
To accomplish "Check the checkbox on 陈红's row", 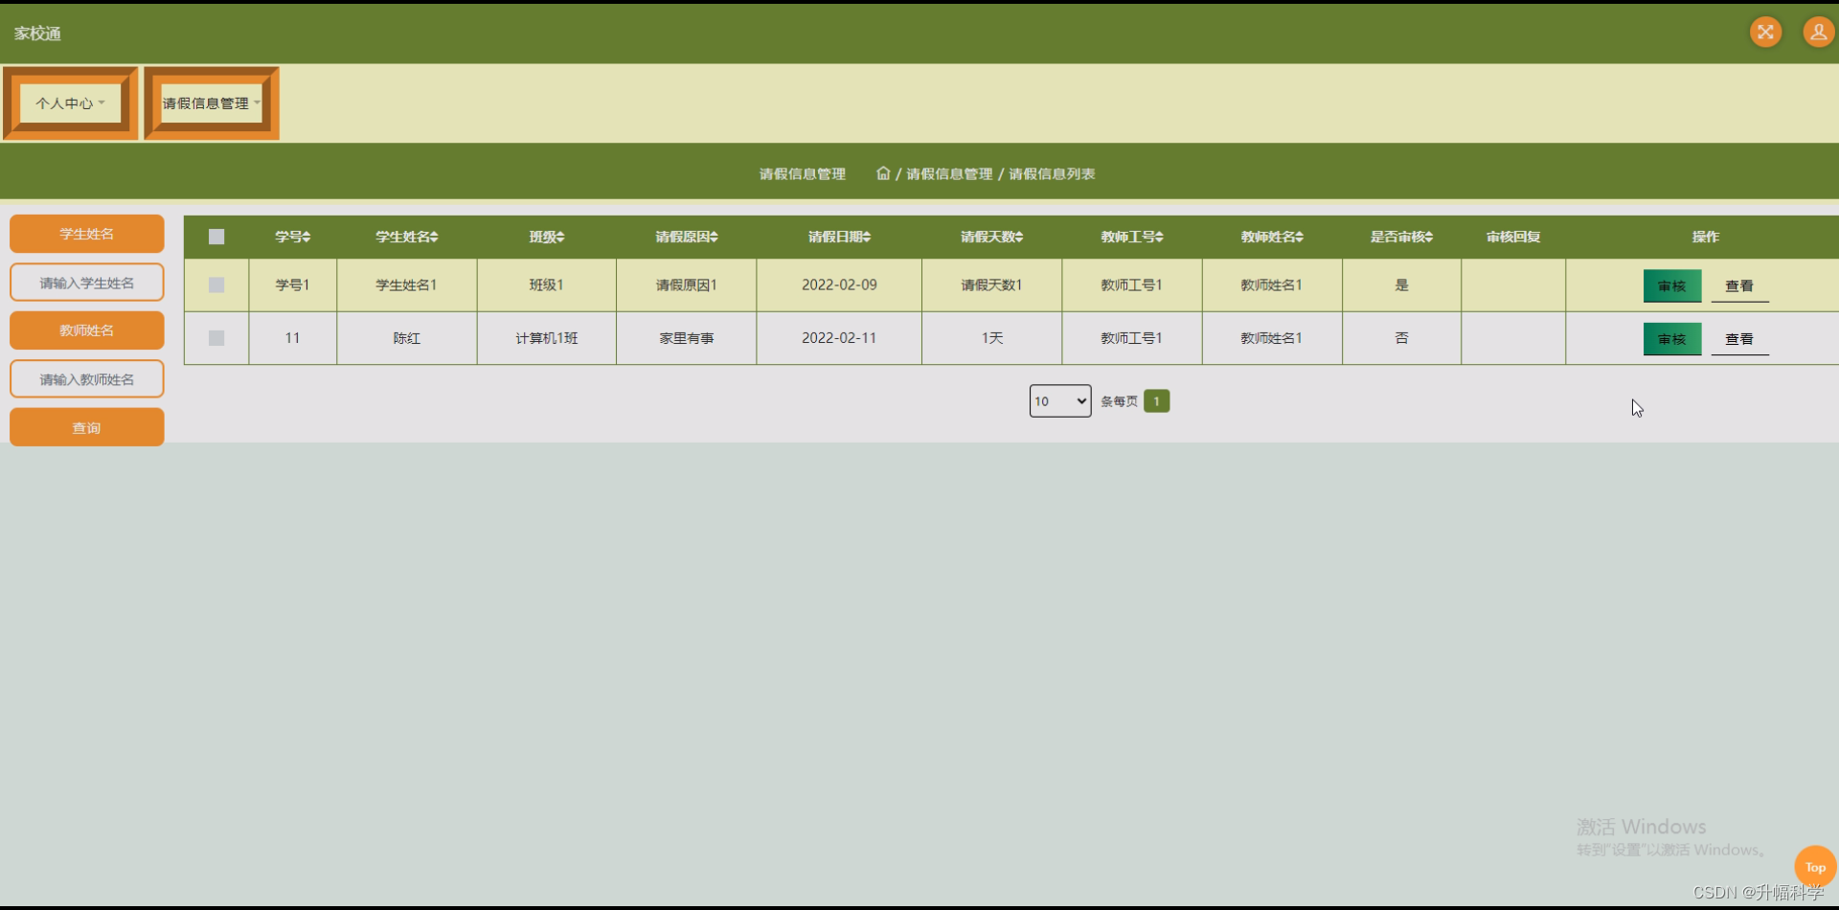I will [216, 337].
